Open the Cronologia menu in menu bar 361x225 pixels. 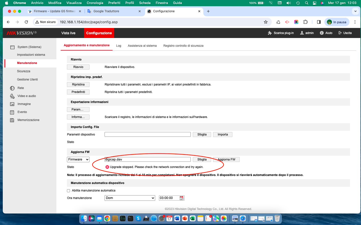coord(95,3)
